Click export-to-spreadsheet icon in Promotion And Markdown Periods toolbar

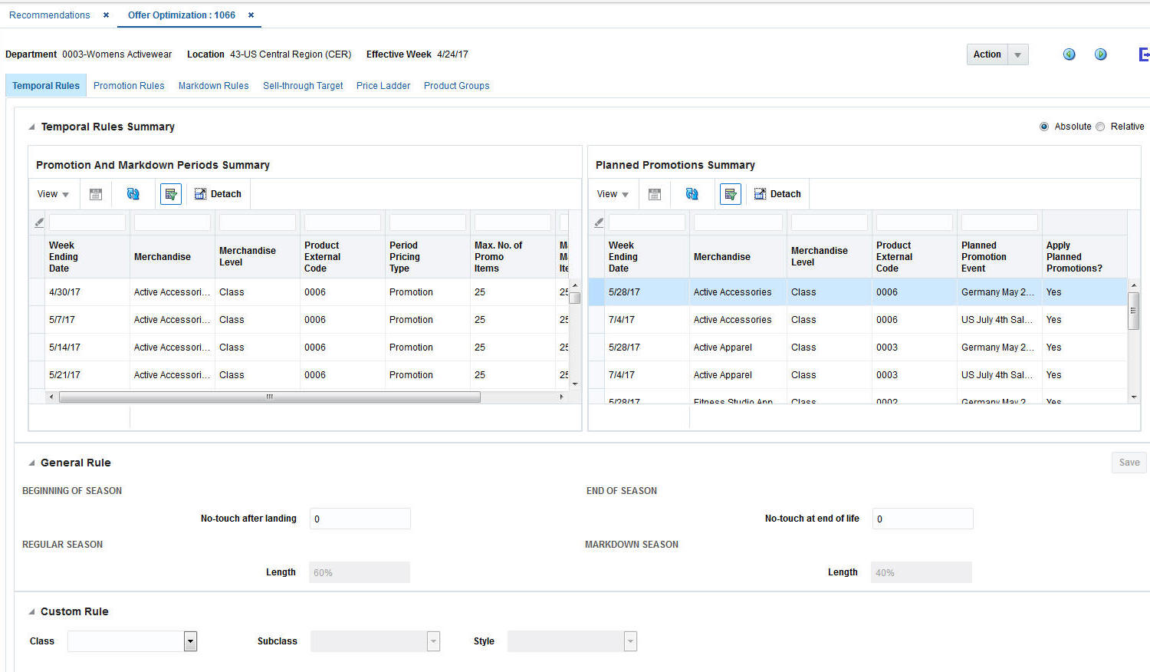[96, 194]
